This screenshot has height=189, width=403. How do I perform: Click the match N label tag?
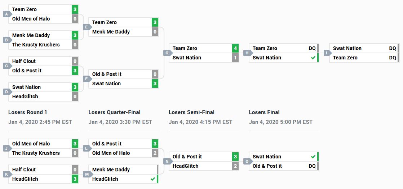[168, 161]
